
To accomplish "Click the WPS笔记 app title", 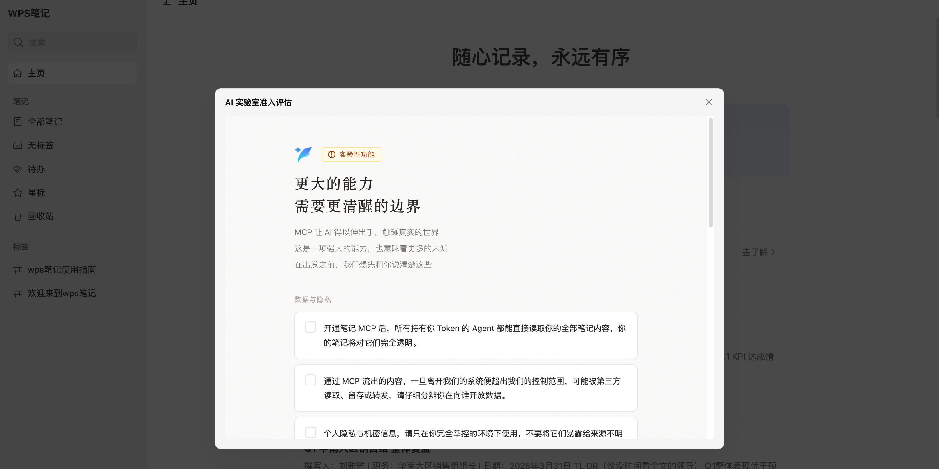I will click(29, 13).
